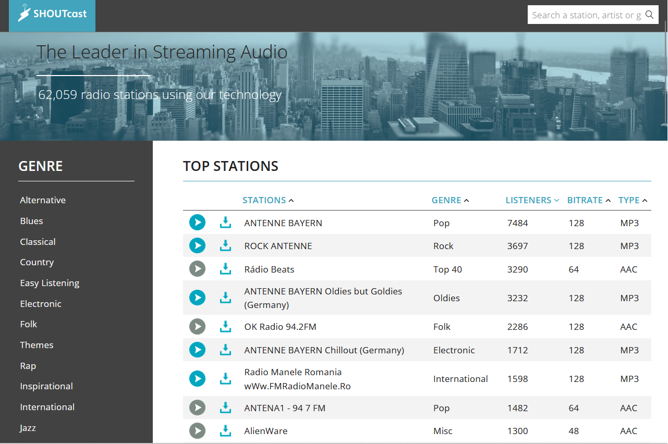Click the TOP STATIONS heading
The image size is (668, 444).
click(x=230, y=166)
